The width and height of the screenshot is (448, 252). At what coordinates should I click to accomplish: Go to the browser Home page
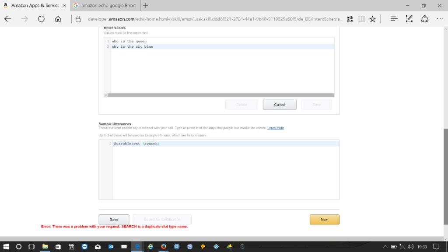tap(58, 19)
